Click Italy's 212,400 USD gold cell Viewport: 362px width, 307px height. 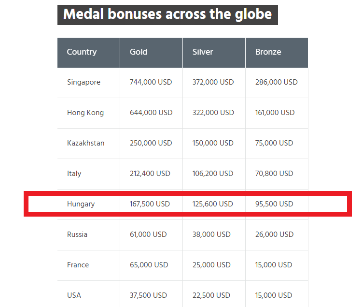point(151,174)
